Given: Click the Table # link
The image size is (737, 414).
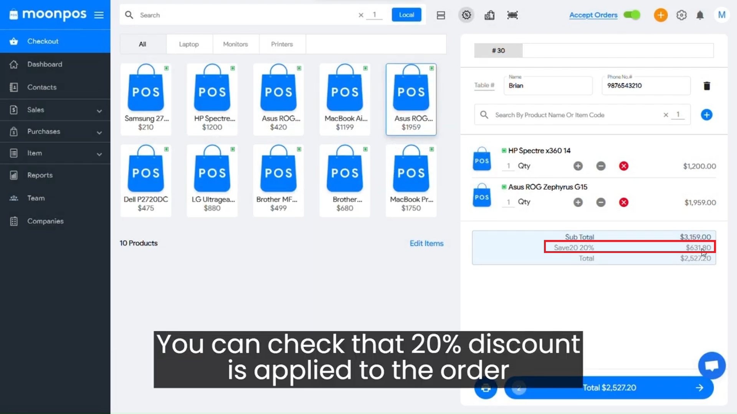Looking at the screenshot, I should click(x=484, y=85).
